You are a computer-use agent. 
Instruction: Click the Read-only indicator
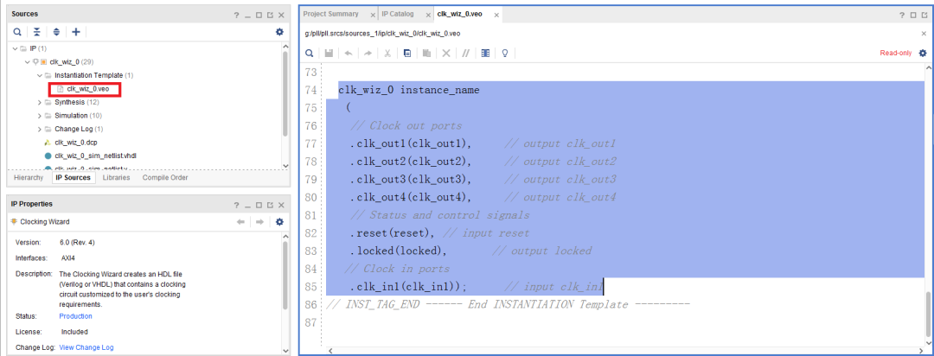pos(896,53)
